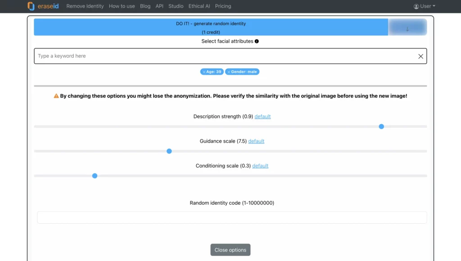Reset Description strength to default
This screenshot has height=261, width=461.
(x=262, y=116)
